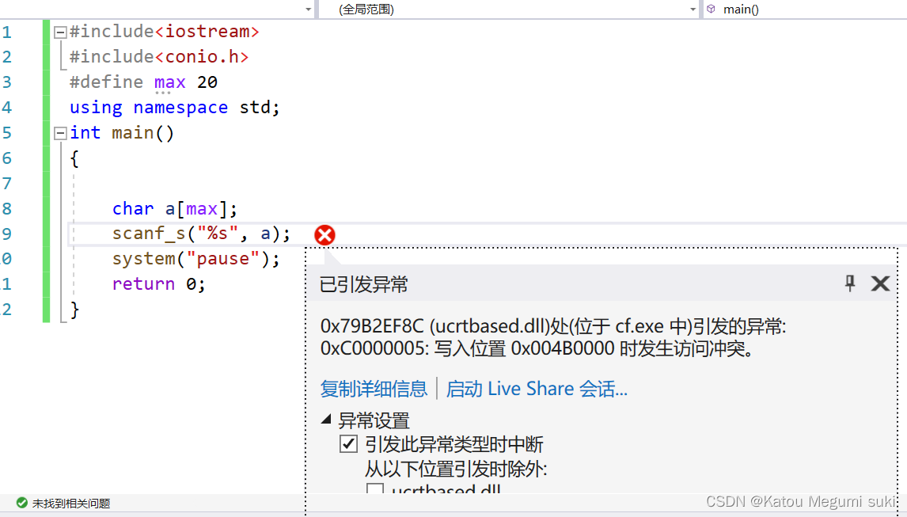Pin the 已引发异常 exception window
The image size is (907, 517).
tap(849, 283)
